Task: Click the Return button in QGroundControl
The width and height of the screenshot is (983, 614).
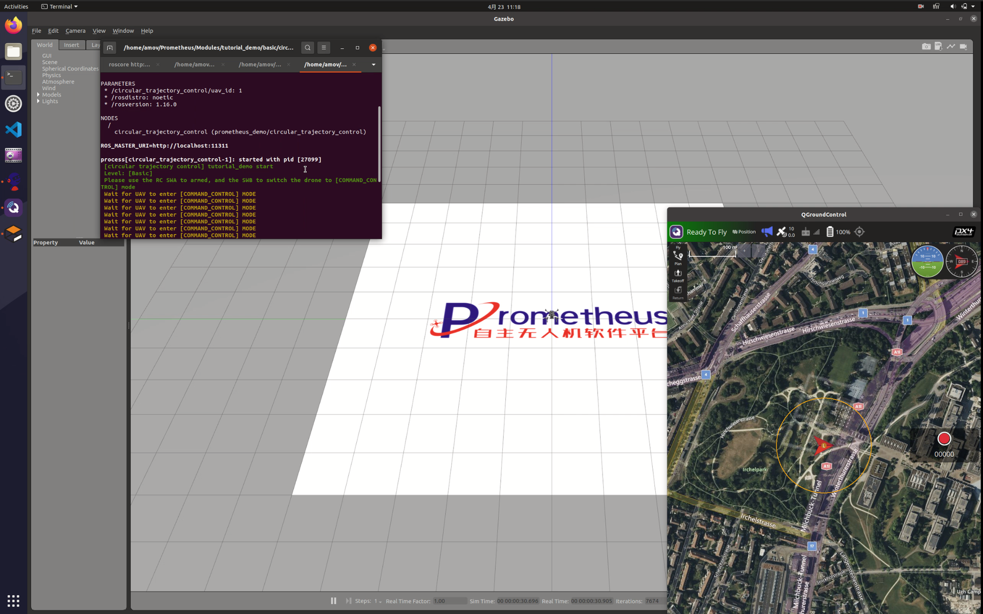Action: pyautogui.click(x=678, y=292)
